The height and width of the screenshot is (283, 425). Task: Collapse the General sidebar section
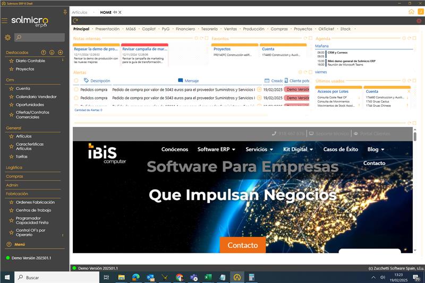[x=14, y=128]
